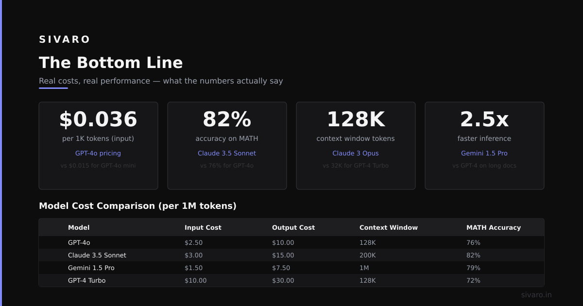
Task: Click $2.50 input cost cell
Action: click(194, 242)
